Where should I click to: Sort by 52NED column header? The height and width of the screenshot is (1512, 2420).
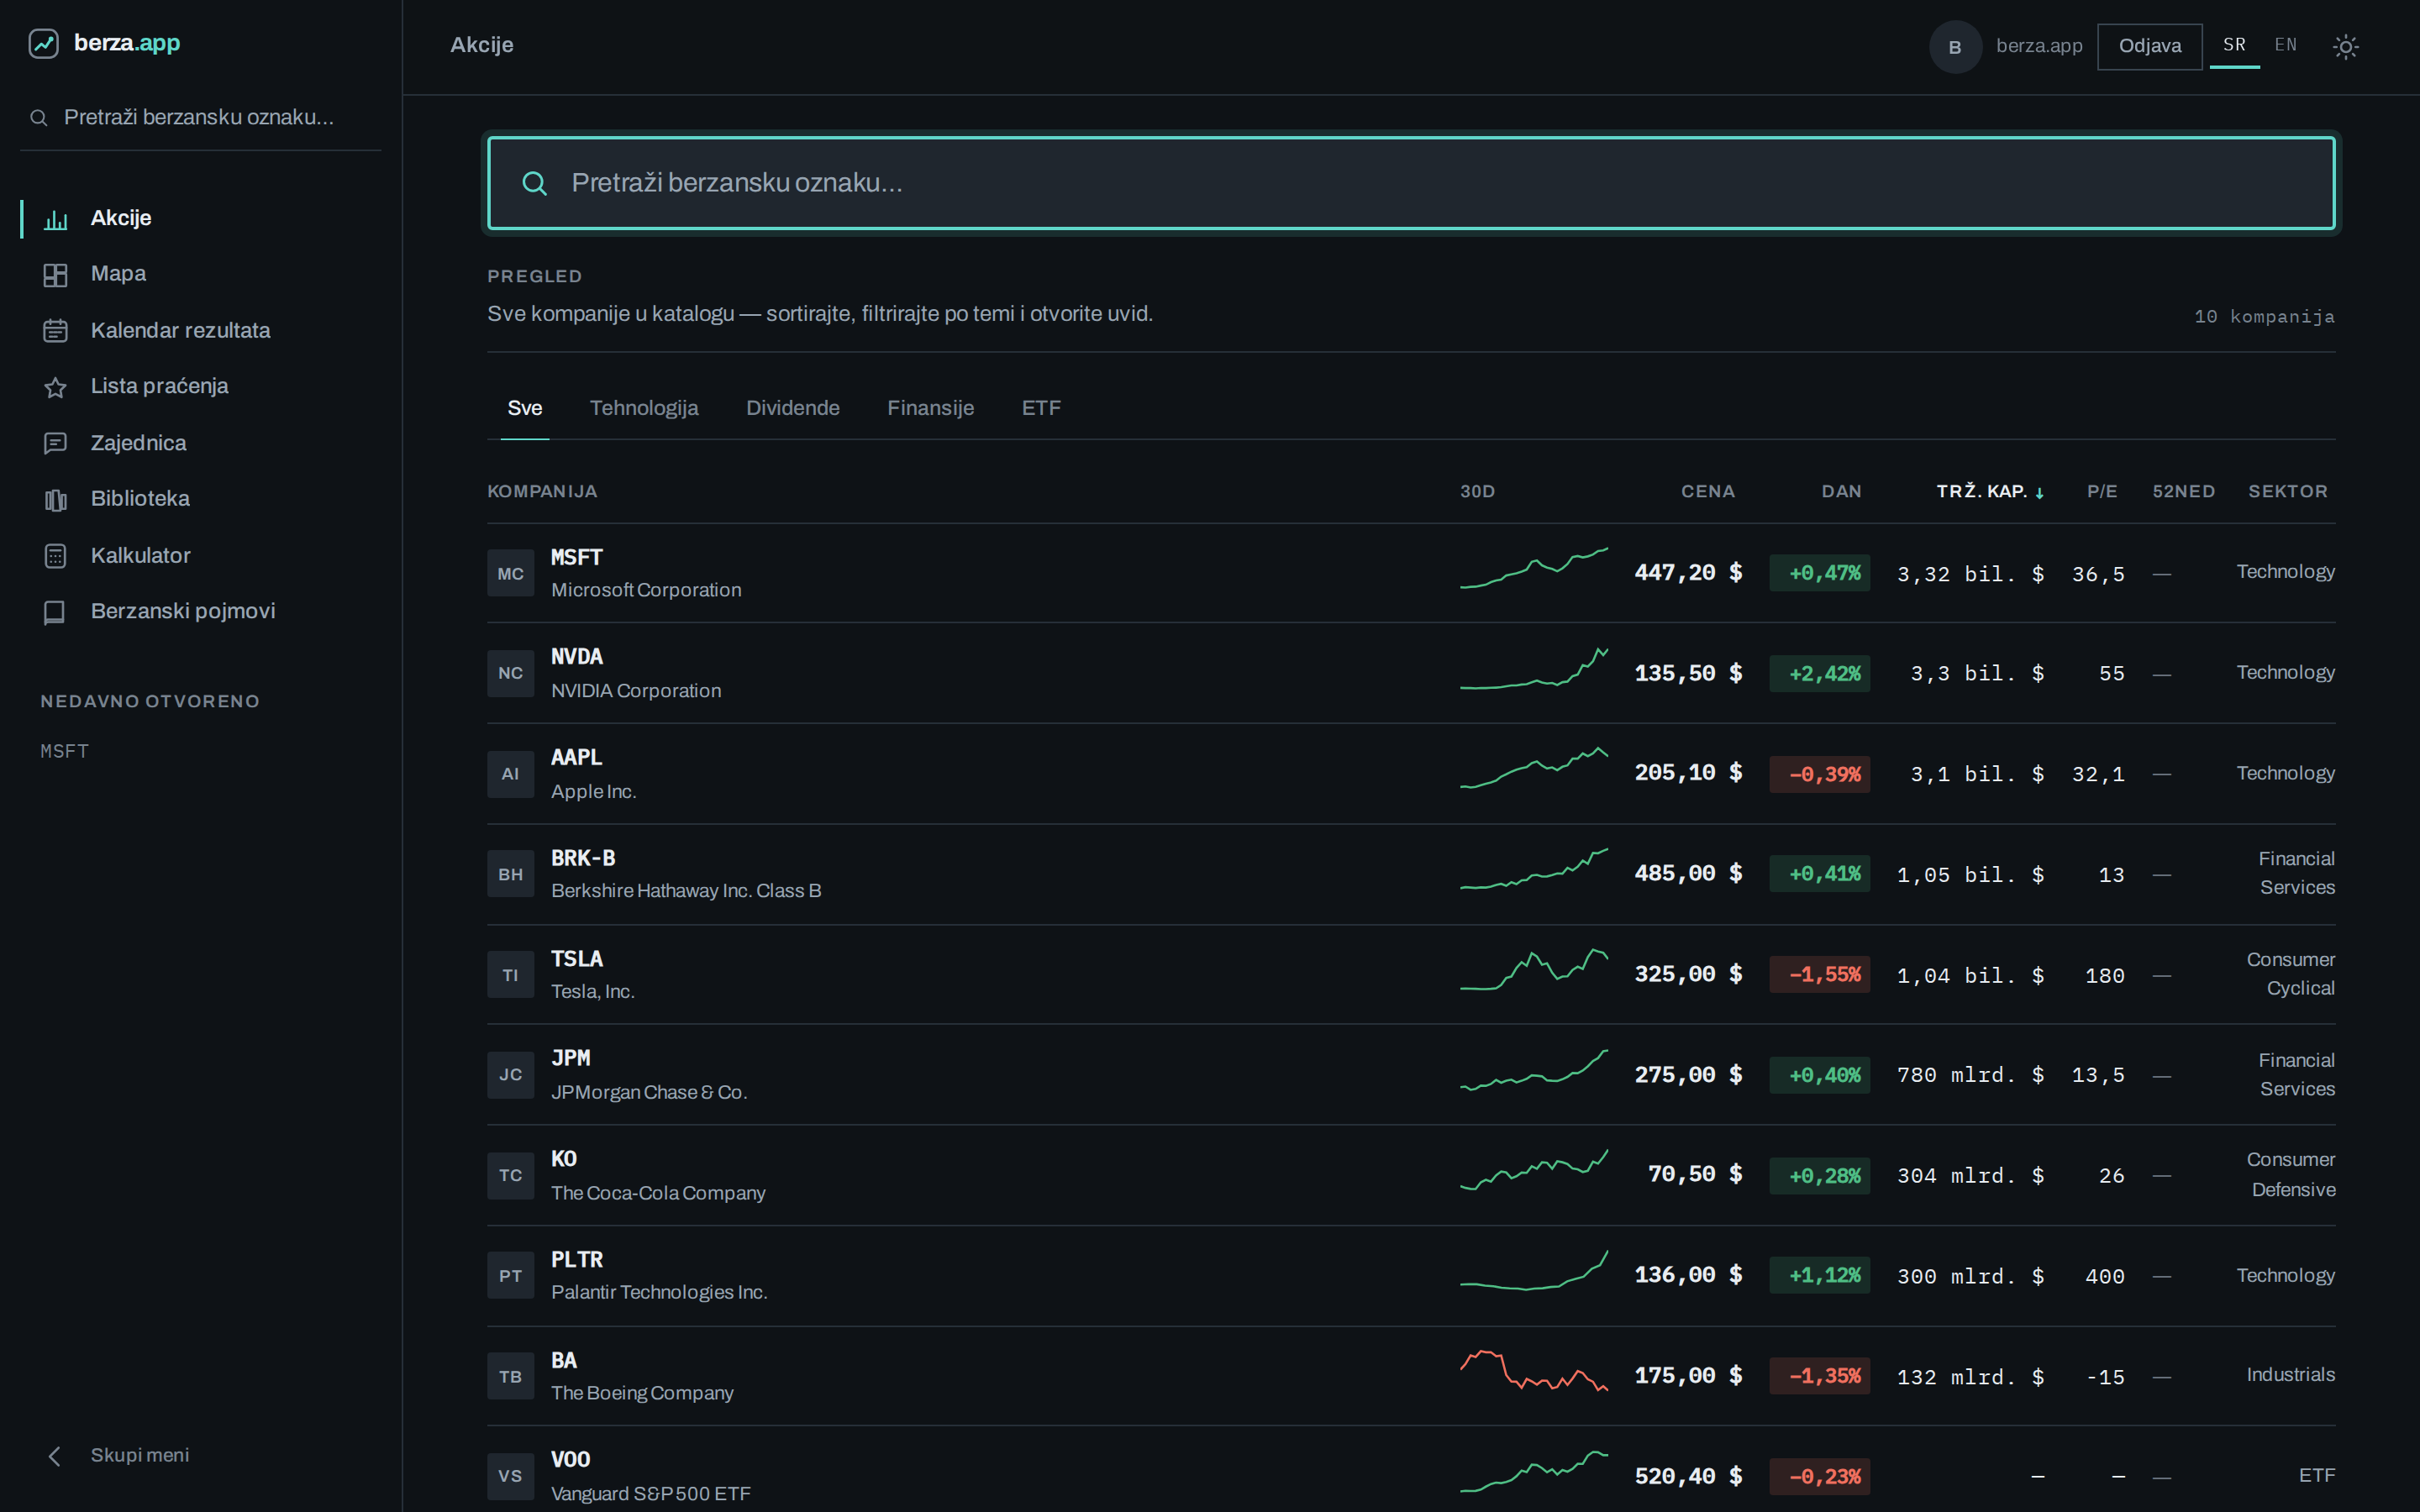coord(2183,492)
